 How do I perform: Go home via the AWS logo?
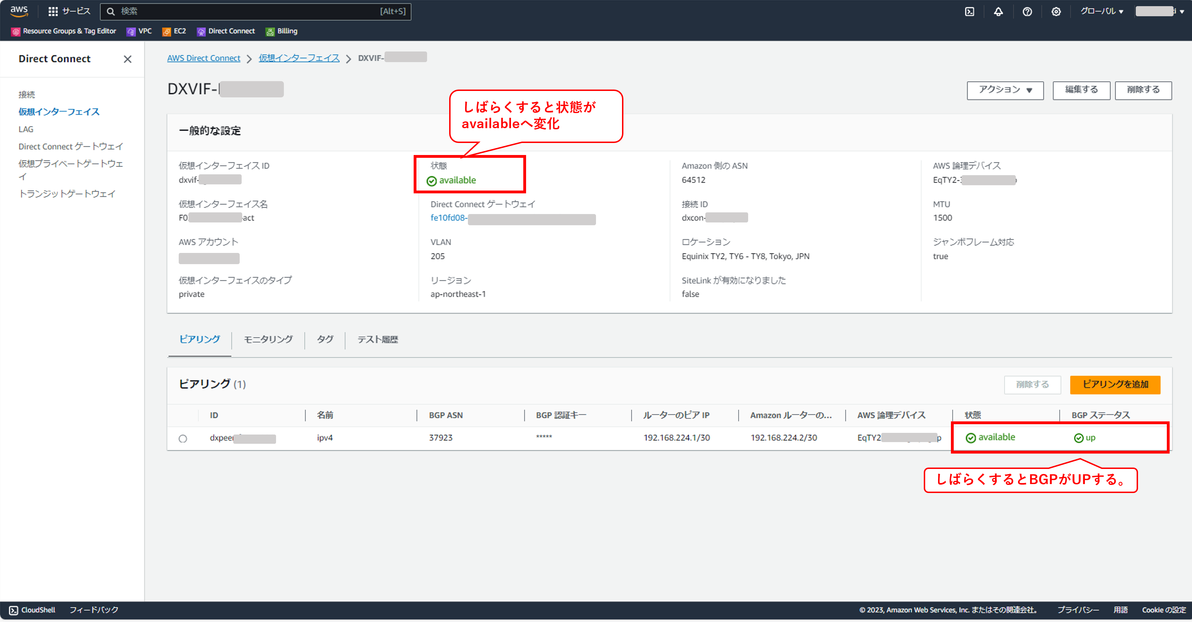[x=18, y=11]
